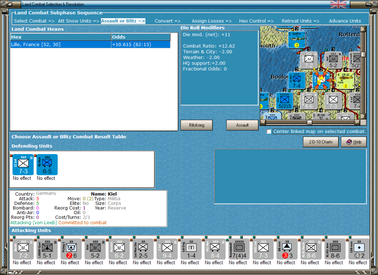Click the map horizontal scrollbar thumb
The image size is (378, 275).
click(x=310, y=122)
